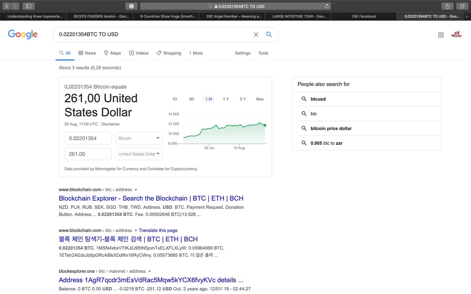Switch to Understanding Knee Hyperextension tab

pos(33,16)
